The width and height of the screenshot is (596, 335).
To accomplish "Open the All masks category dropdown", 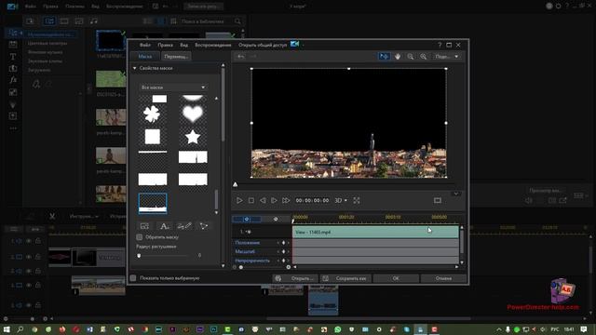I will 173,87.
